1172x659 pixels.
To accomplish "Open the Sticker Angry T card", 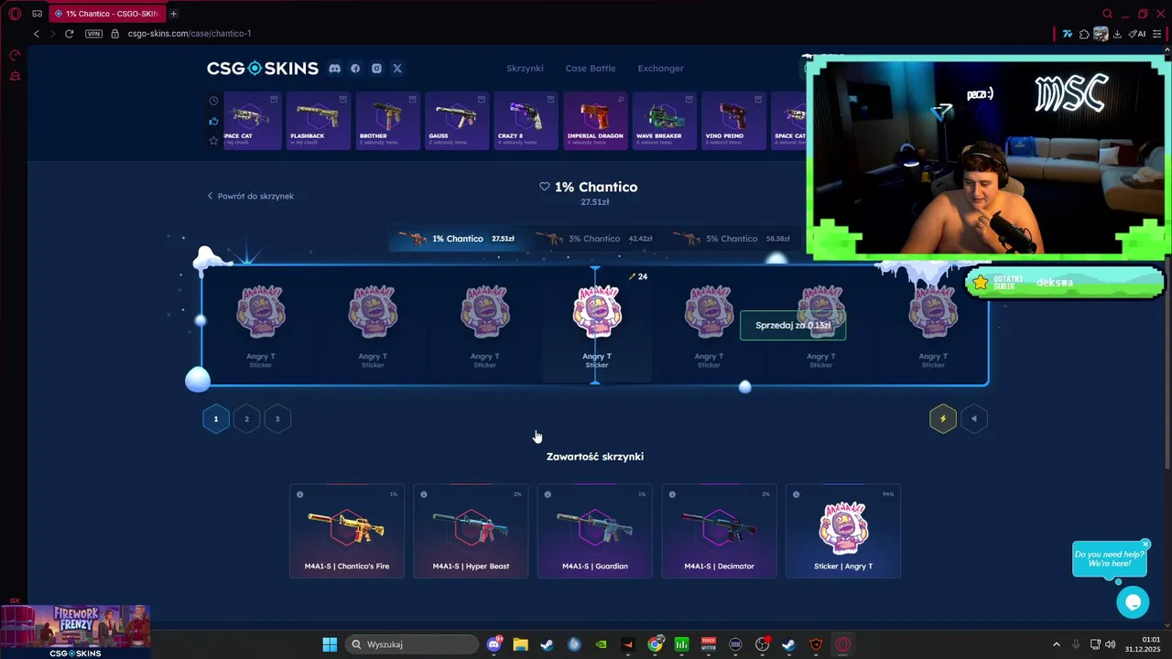I will (x=843, y=531).
